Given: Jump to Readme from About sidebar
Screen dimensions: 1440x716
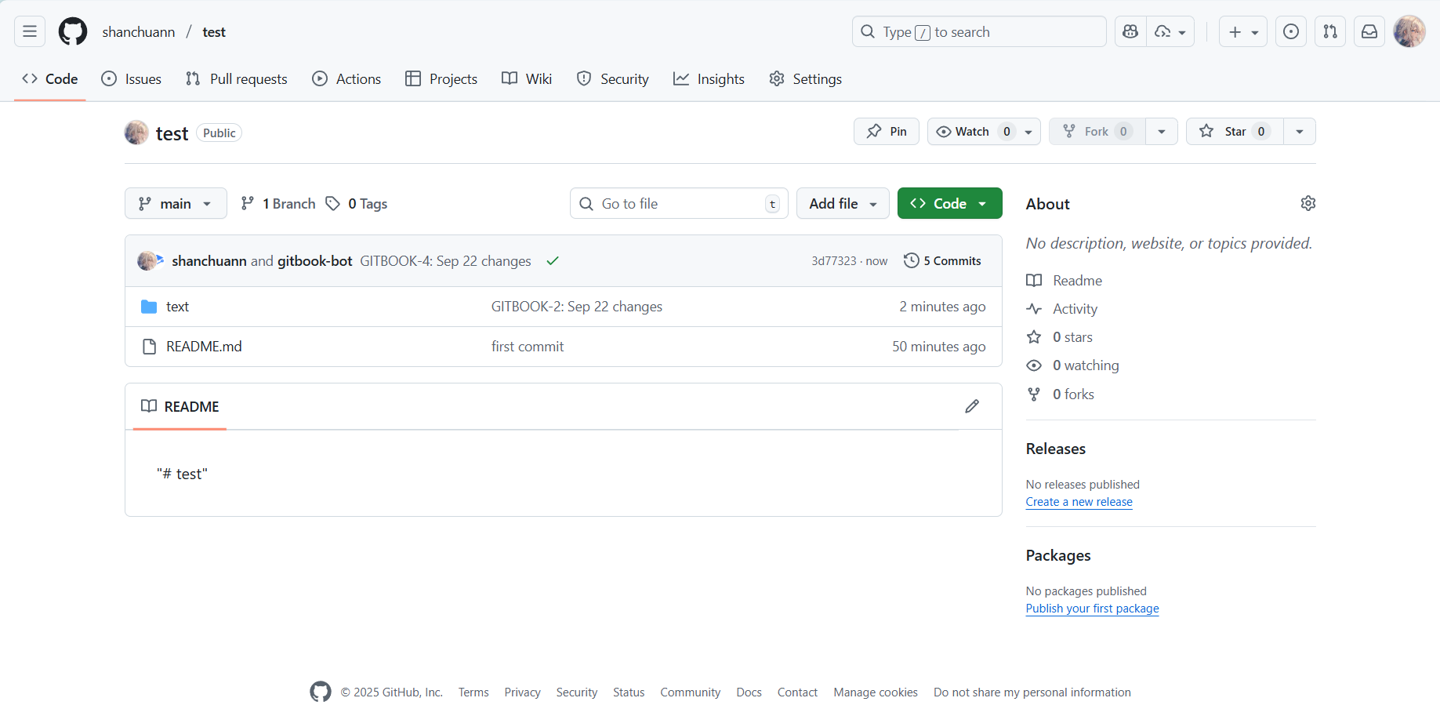Looking at the screenshot, I should 1064,281.
